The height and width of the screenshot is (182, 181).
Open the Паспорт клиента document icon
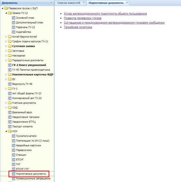[10, 127]
